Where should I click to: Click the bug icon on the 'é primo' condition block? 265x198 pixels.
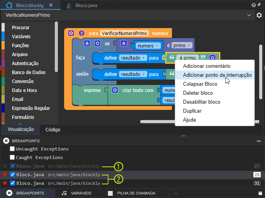point(124,43)
